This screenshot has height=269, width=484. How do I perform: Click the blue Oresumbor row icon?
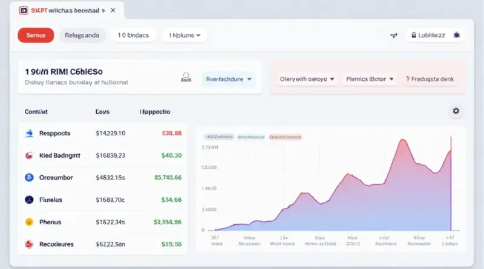[28, 177]
